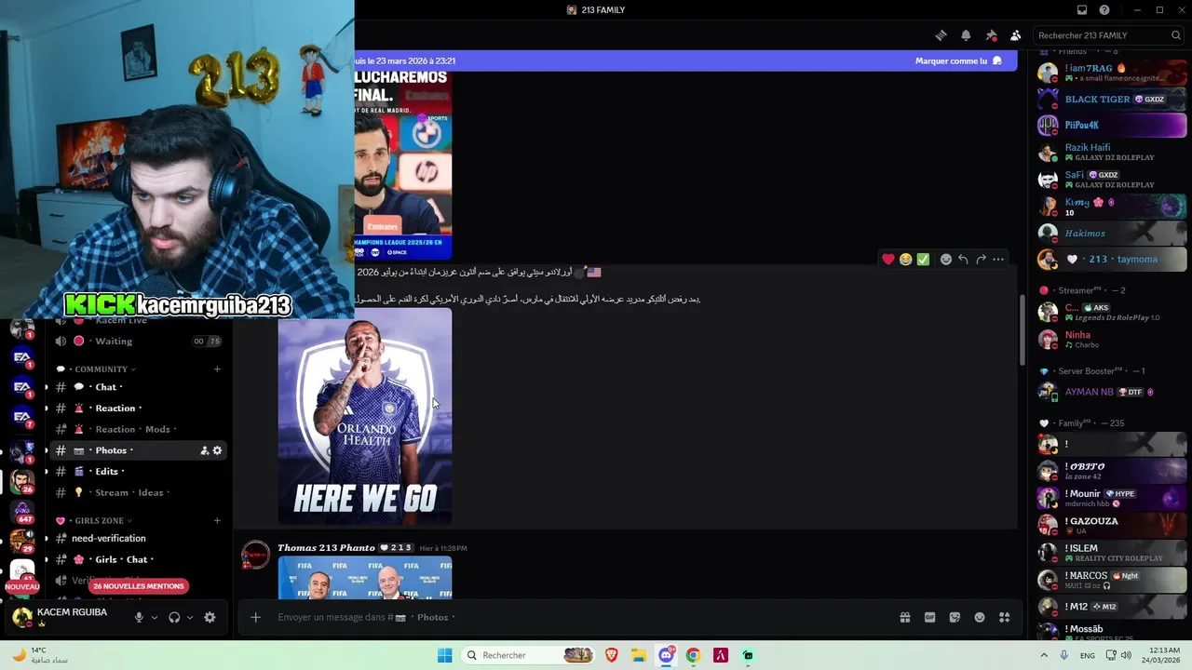Open user settings gear
This screenshot has width=1192, height=670.
(x=210, y=617)
